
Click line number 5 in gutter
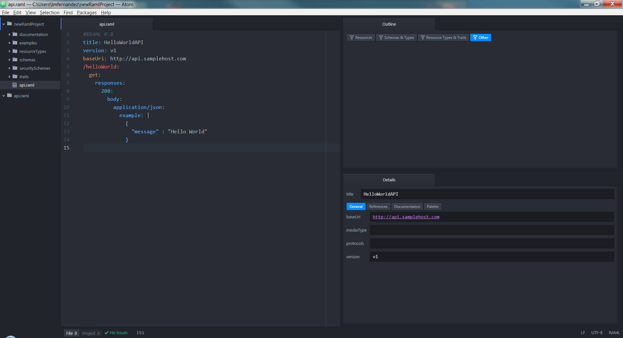pos(68,66)
